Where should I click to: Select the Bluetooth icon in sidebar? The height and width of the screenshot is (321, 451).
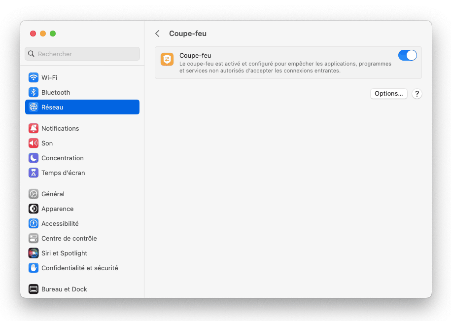(34, 92)
